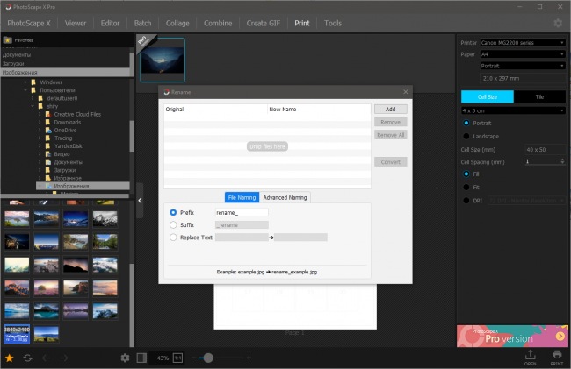The height and width of the screenshot is (369, 571).
Task: Collapse the left panel with arrow handle
Action: (x=140, y=201)
